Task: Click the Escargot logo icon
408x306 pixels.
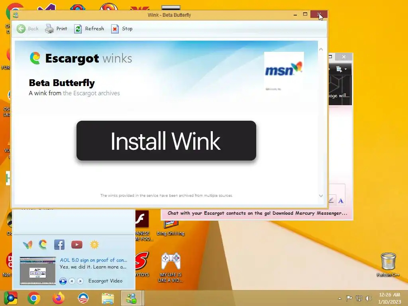Action: pos(35,58)
